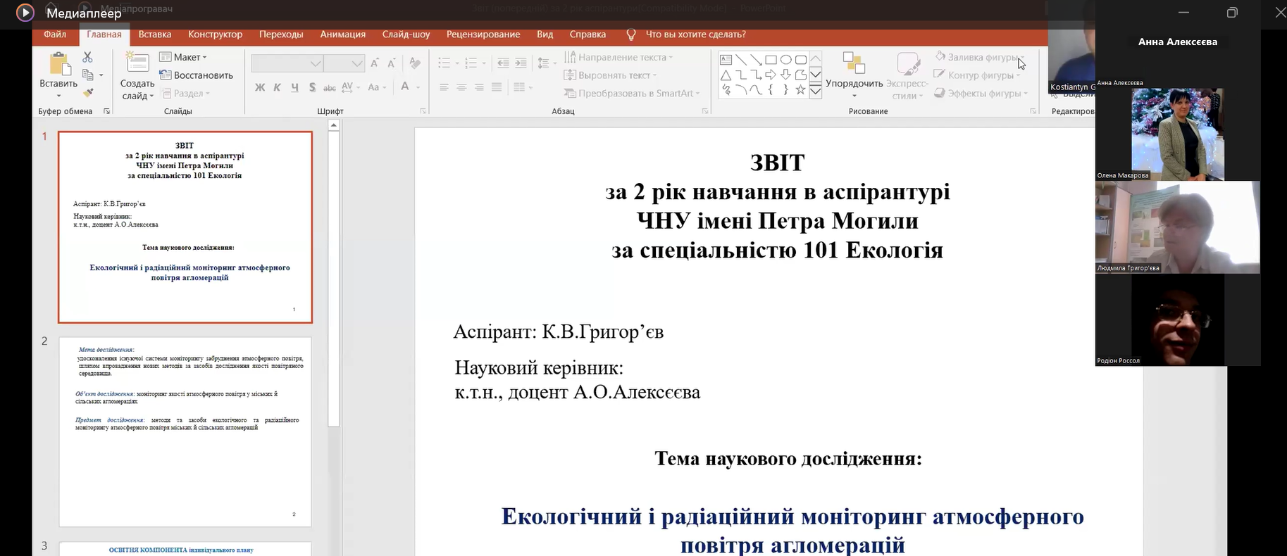This screenshot has height=556, width=1287.
Task: Select the straight line shape
Action: (741, 60)
